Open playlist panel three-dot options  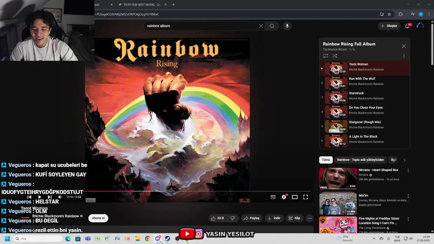pos(404,56)
